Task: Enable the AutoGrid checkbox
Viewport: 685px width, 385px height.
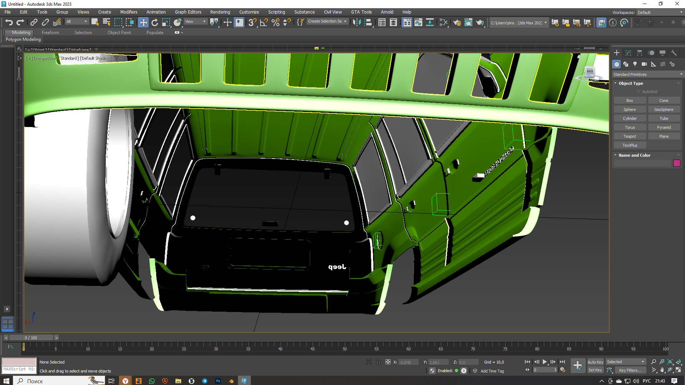Action: [x=639, y=92]
